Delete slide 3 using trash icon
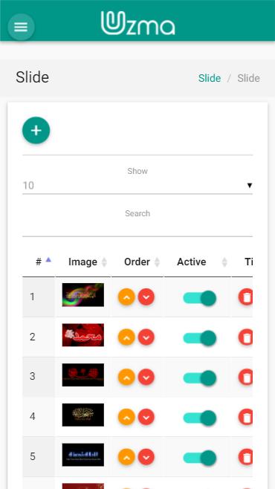 click(246, 377)
